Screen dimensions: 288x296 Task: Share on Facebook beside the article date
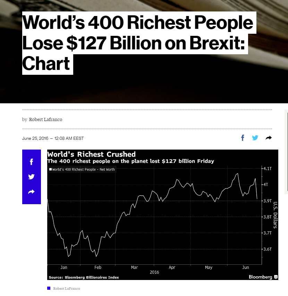click(243, 138)
